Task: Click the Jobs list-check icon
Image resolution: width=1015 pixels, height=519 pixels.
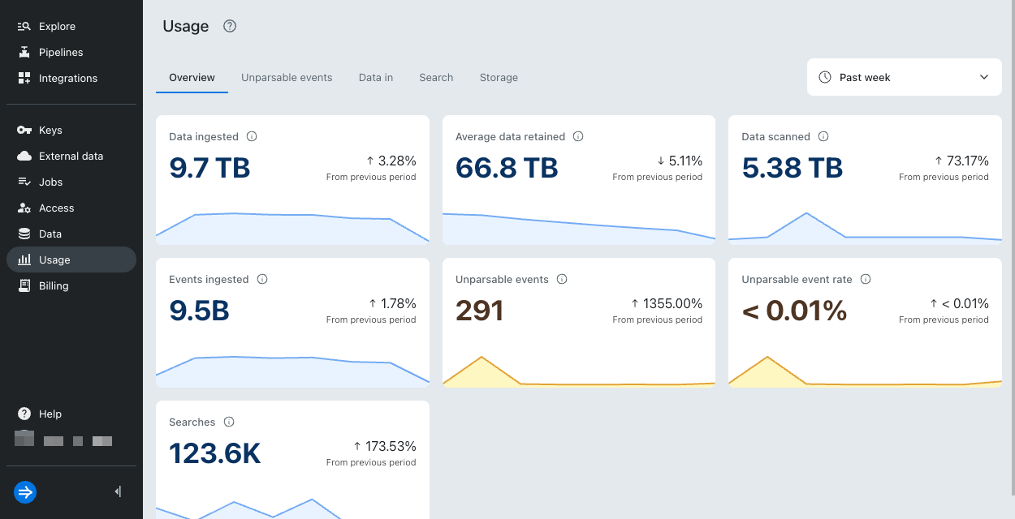Action: (x=24, y=182)
